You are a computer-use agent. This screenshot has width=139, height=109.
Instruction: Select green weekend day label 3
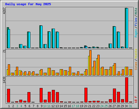click(x=17, y=106)
